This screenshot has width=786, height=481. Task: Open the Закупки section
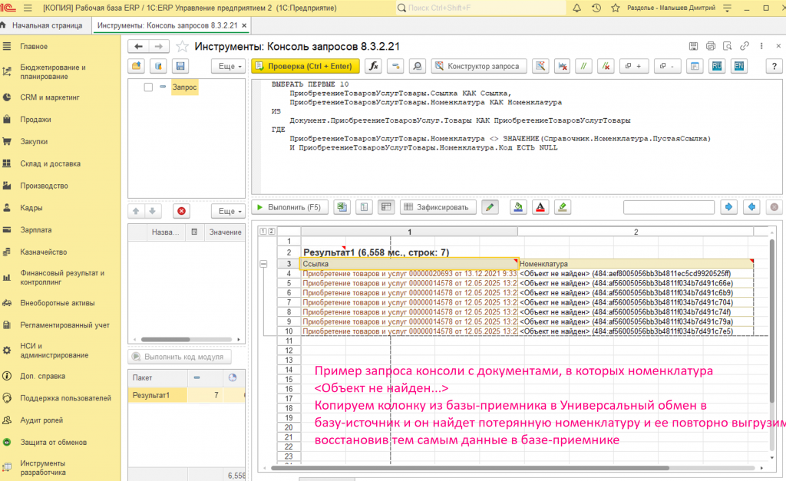pyautogui.click(x=34, y=142)
